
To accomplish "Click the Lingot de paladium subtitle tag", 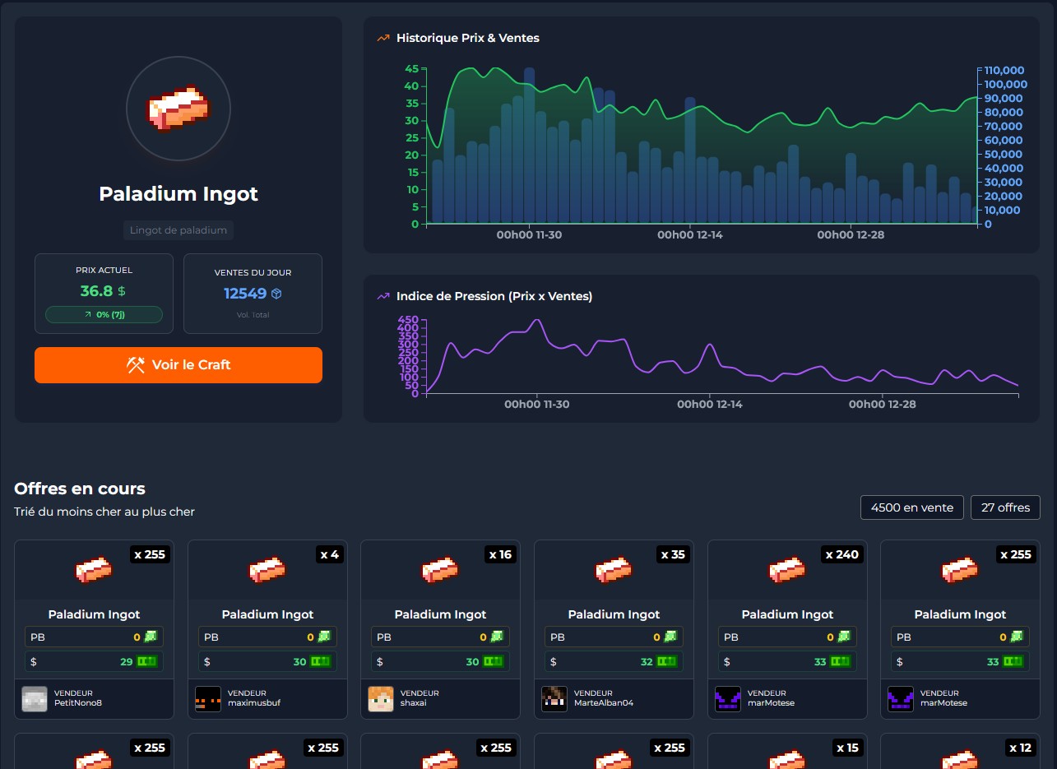I will pyautogui.click(x=178, y=230).
